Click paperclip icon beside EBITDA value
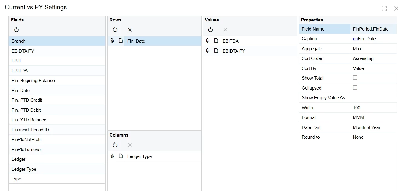Viewport: 405px width, 191px height. point(207,41)
